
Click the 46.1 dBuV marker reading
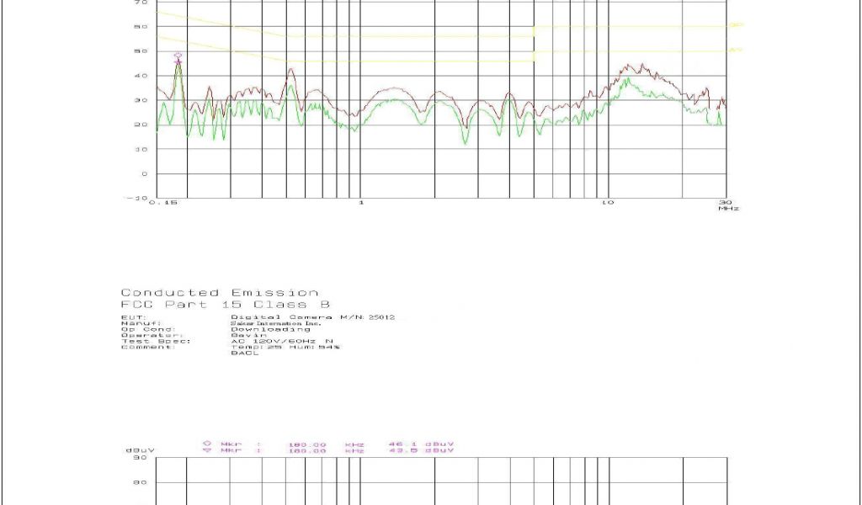click(421, 444)
